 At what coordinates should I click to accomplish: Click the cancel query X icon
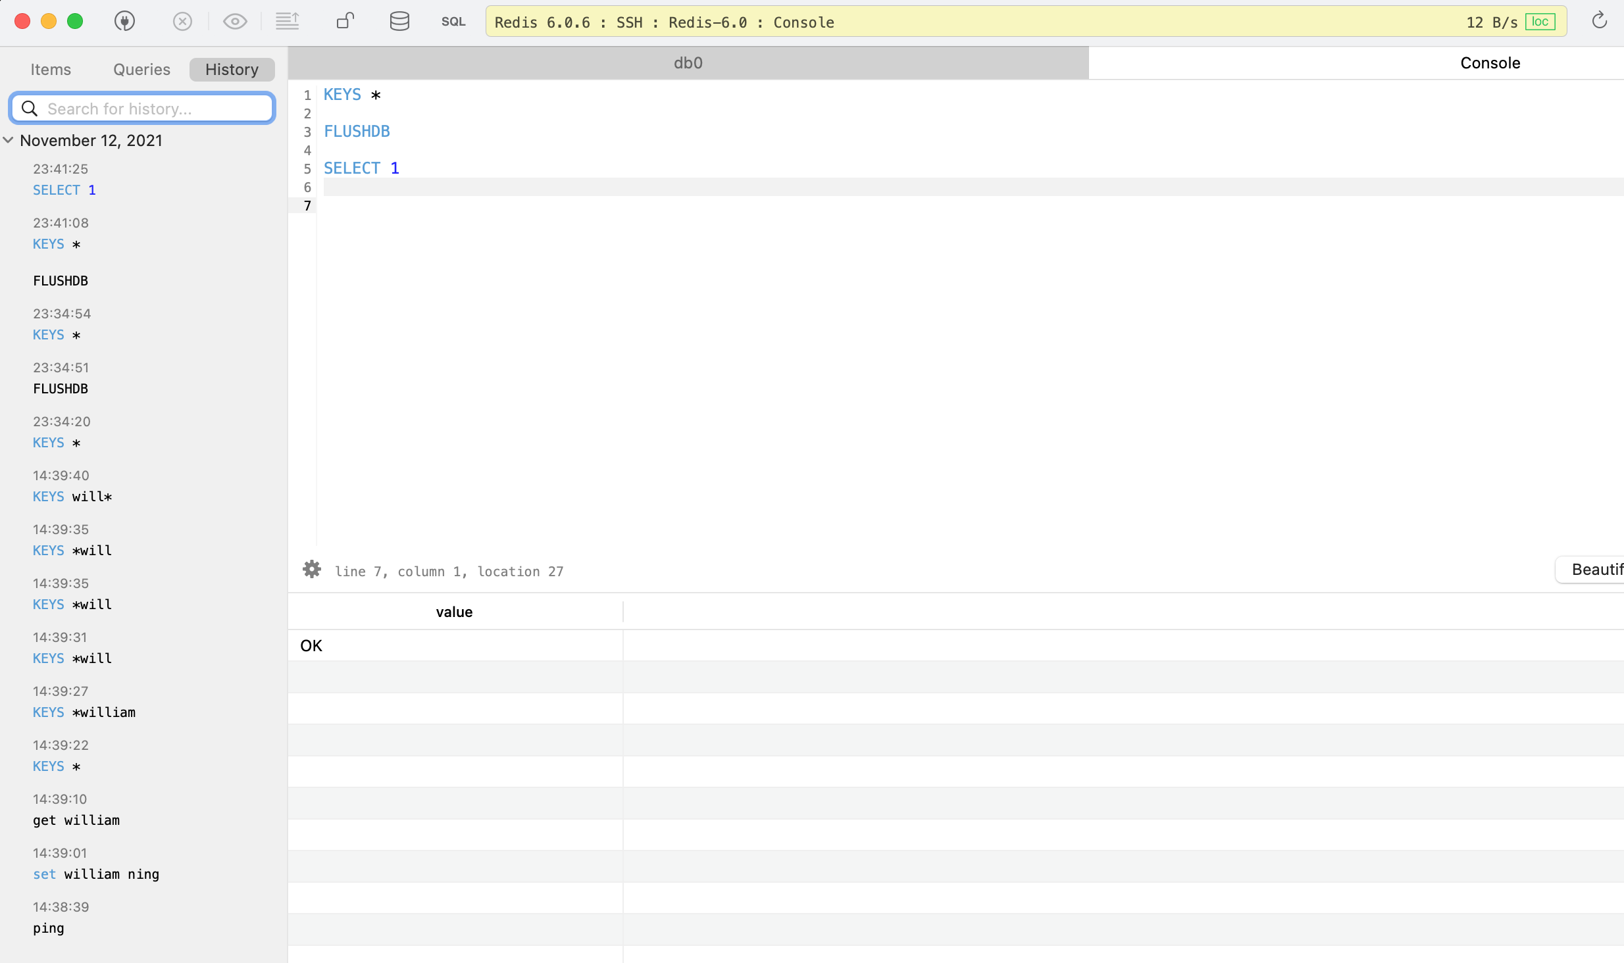point(182,22)
